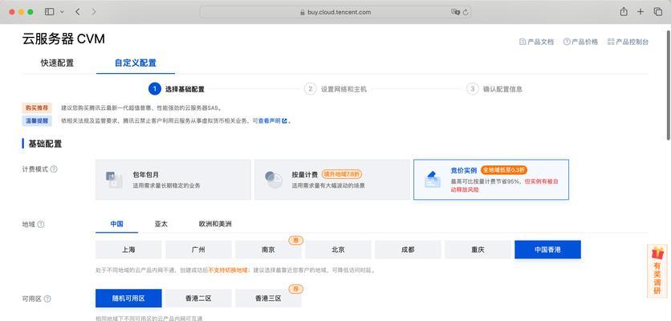This screenshot has width=671, height=321.
Task: Click the 竞价实例 auction icon
Action: [432, 179]
